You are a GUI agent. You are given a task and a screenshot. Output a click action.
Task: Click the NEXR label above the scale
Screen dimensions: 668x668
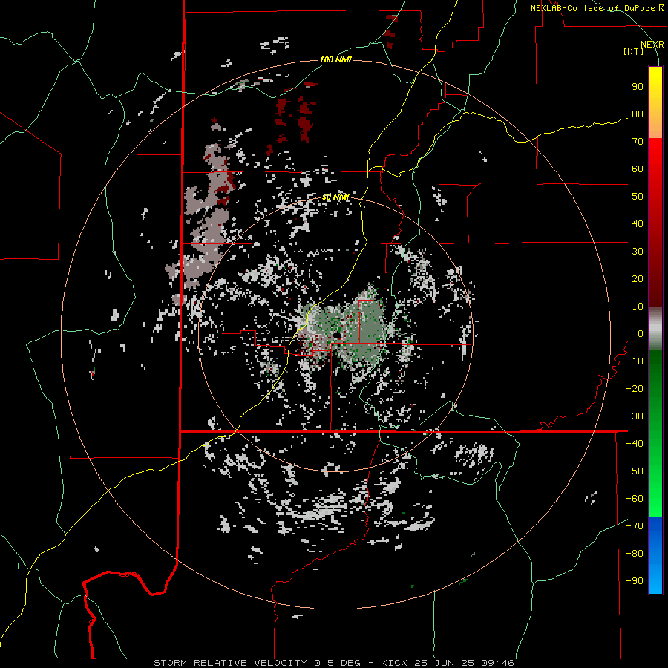pos(652,45)
